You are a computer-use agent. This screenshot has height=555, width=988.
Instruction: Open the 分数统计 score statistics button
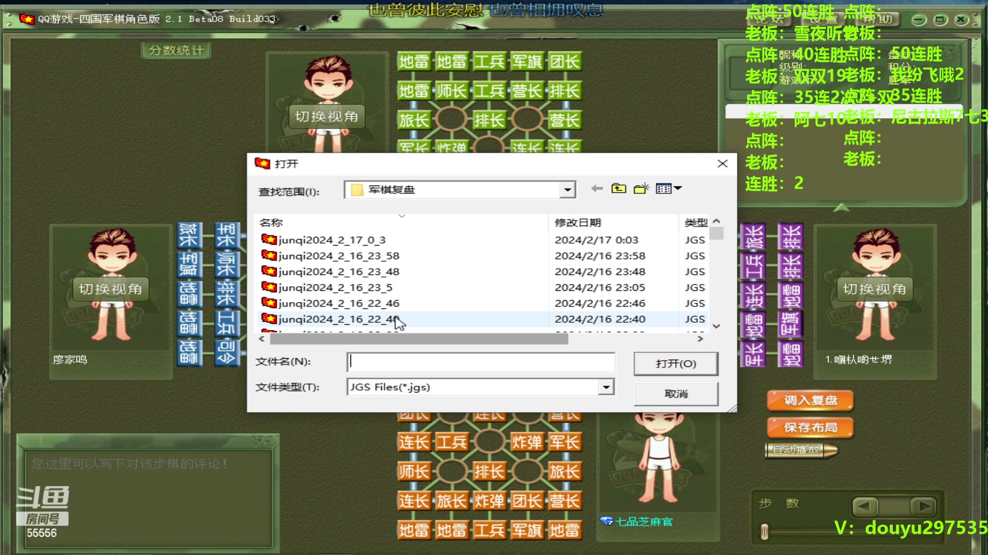click(176, 50)
